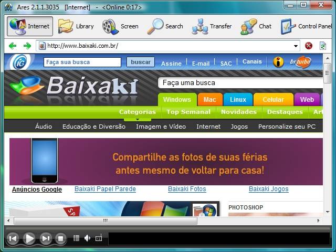Switch to the Screen media view

[120, 26]
